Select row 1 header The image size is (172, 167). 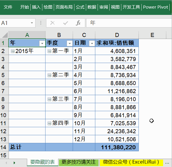[x=4, y=43]
